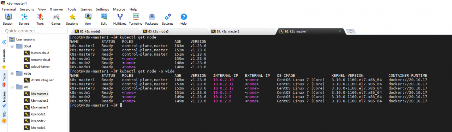
Task: Collapse the sidebar with the double chevron
Action: [4, 42]
